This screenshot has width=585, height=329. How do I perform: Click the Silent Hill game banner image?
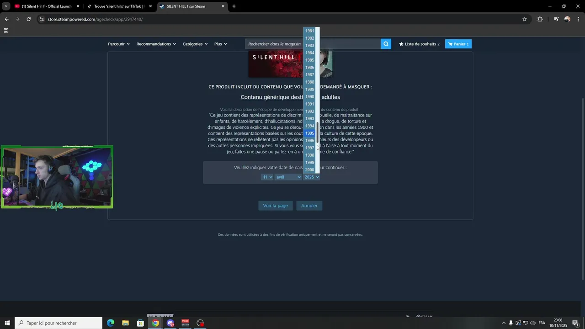click(290, 64)
